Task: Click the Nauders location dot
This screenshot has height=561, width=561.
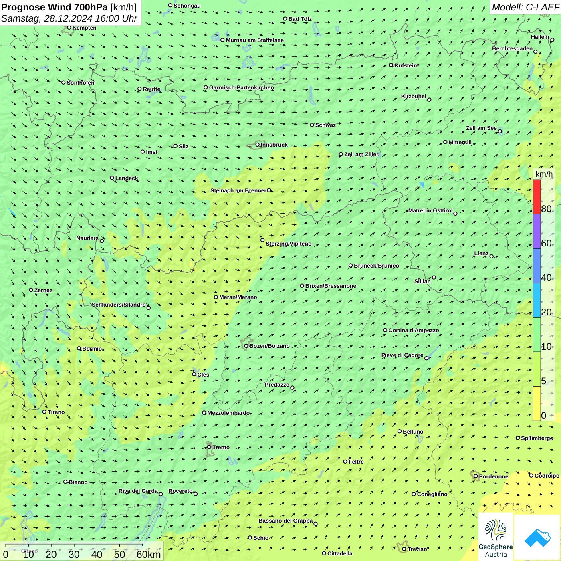Action: 102,241
